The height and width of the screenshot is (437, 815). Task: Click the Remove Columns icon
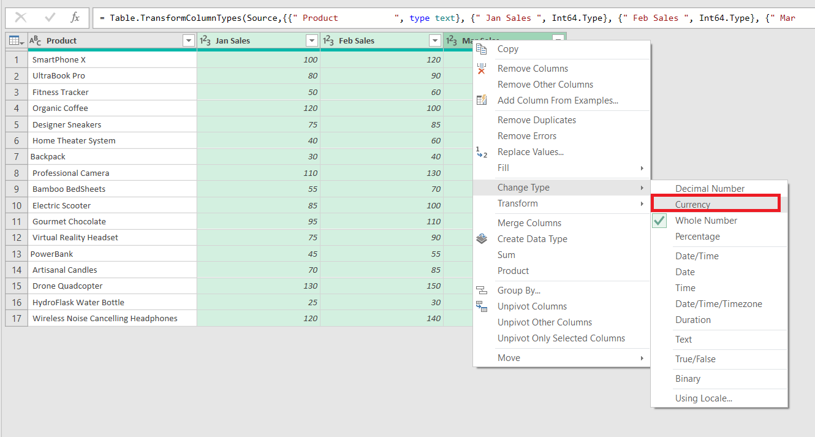(x=482, y=68)
